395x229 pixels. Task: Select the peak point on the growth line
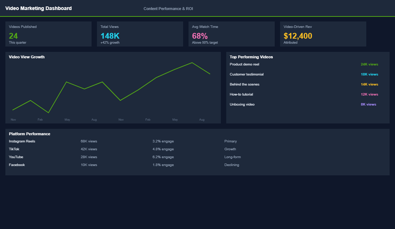[x=193, y=63]
